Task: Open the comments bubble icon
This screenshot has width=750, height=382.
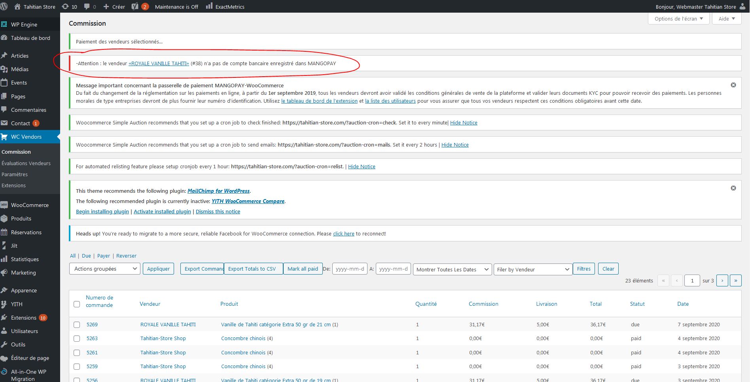Action: click(x=87, y=7)
